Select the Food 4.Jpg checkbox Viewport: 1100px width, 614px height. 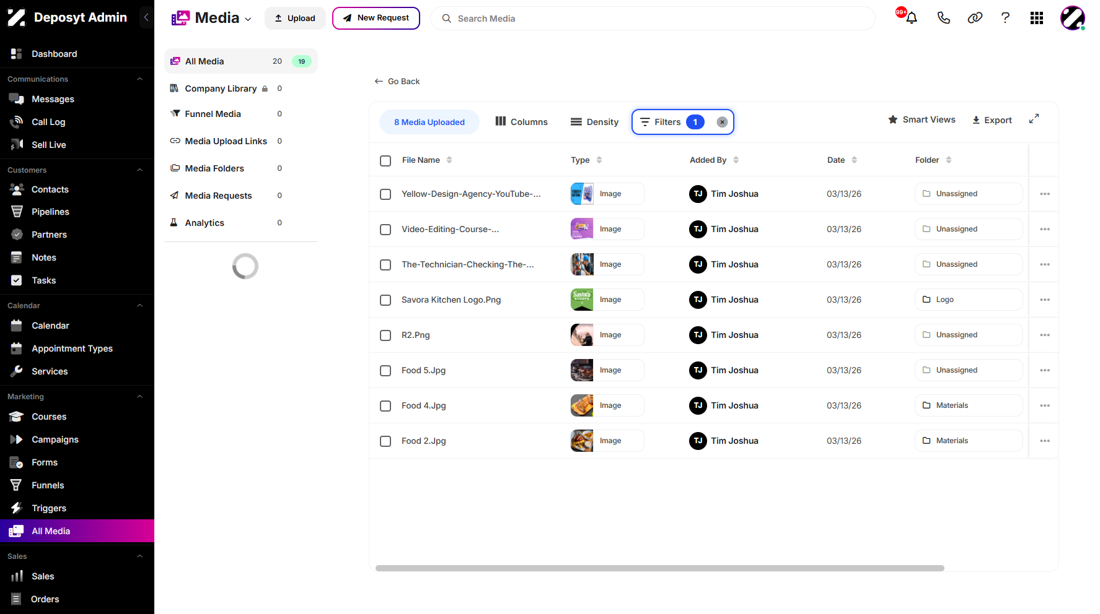(x=385, y=406)
